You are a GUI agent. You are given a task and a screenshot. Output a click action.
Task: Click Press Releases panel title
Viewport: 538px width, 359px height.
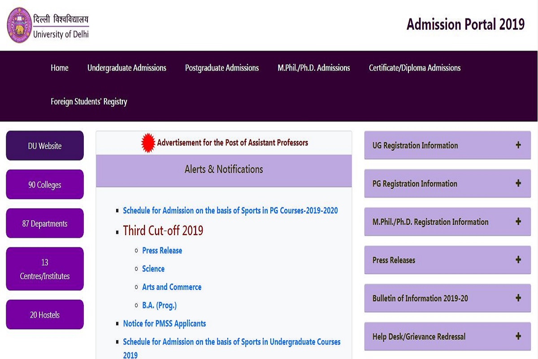pos(394,260)
